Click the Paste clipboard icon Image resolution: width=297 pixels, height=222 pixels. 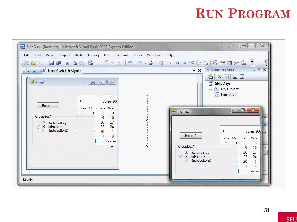(x=82, y=63)
